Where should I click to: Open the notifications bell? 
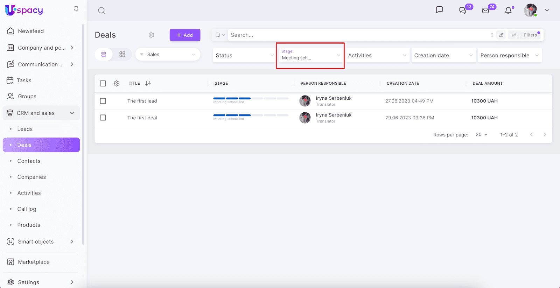[x=508, y=10]
